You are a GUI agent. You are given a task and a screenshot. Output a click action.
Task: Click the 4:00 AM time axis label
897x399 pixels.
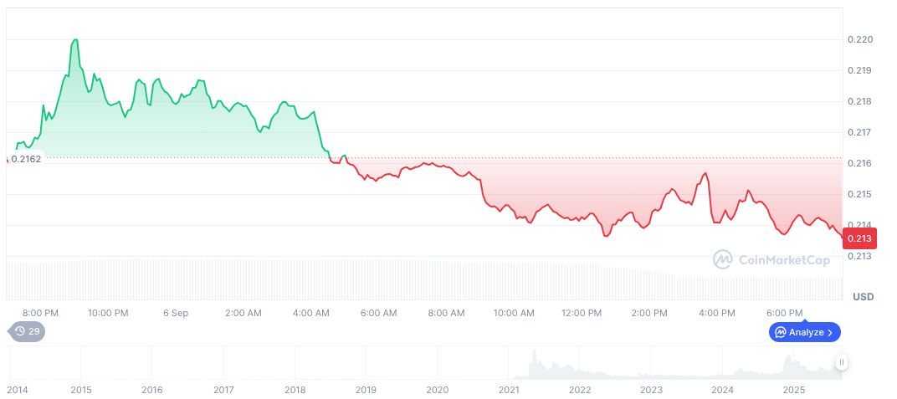[x=311, y=313]
